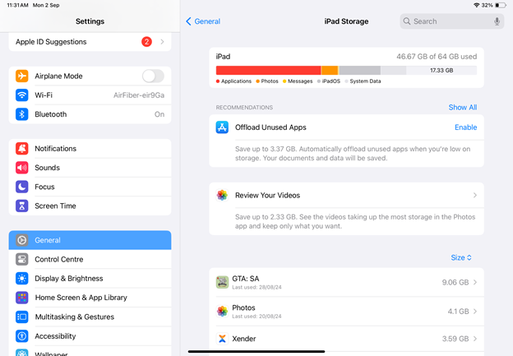The width and height of the screenshot is (513, 356).
Task: Tap the Airplane Mode icon
Action: 22,76
